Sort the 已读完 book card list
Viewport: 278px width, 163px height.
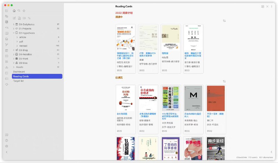[x=224, y=81]
